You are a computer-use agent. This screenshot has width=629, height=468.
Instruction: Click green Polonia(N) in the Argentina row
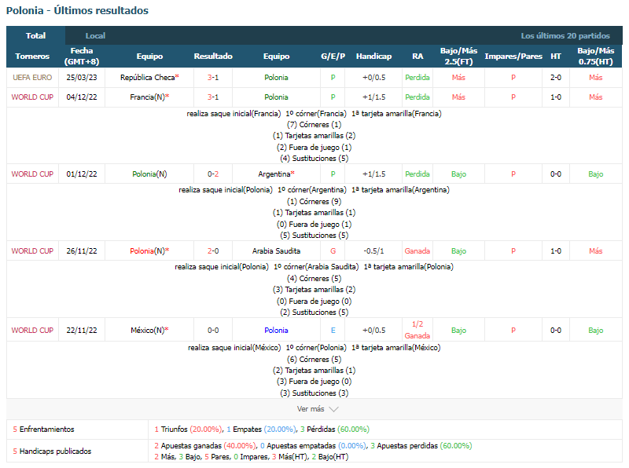point(149,174)
